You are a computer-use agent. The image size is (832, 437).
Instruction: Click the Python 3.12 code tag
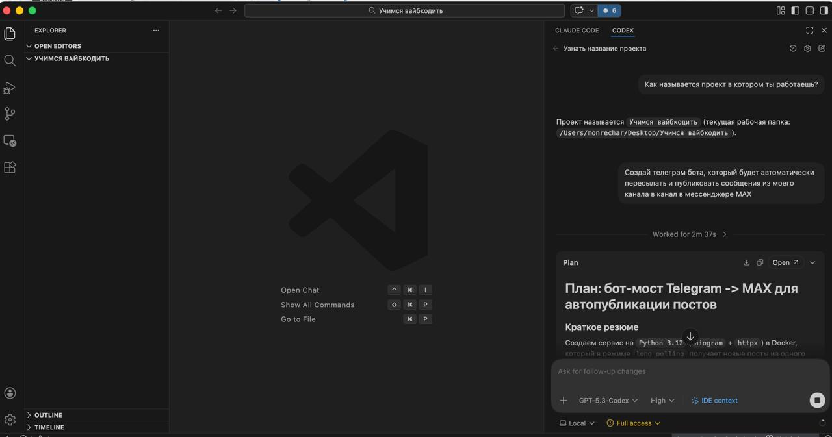pyautogui.click(x=660, y=343)
